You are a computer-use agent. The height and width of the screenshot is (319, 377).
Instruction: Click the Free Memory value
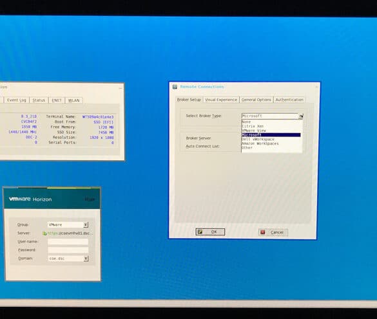[106, 127]
